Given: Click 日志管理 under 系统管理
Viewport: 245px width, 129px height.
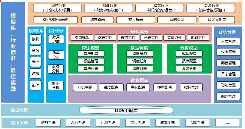Looking at the screenshot, I should 228,74.
